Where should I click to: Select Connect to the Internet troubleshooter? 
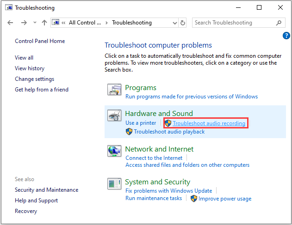pyautogui.click(x=154, y=158)
